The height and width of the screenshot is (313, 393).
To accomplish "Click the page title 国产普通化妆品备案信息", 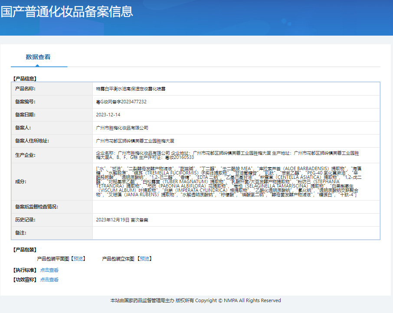I will click(67, 12).
